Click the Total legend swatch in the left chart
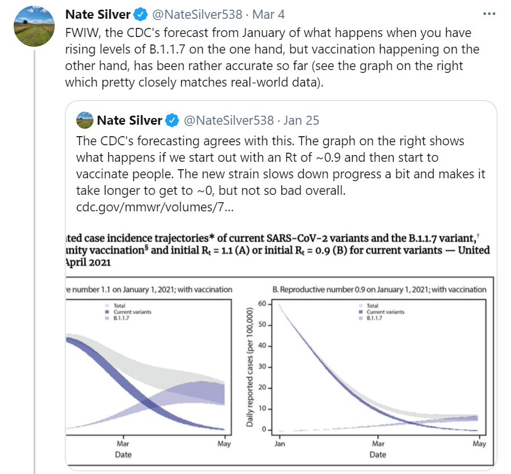 click(105, 306)
